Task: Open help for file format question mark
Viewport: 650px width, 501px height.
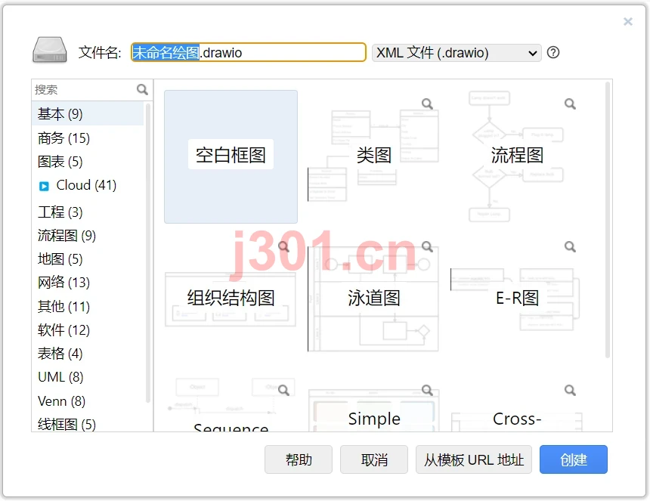Action: 553,53
